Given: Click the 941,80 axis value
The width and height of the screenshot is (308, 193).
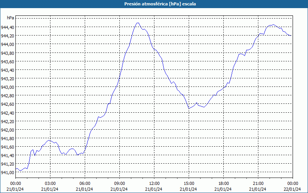Looking at the screenshot, I should tap(7, 139).
